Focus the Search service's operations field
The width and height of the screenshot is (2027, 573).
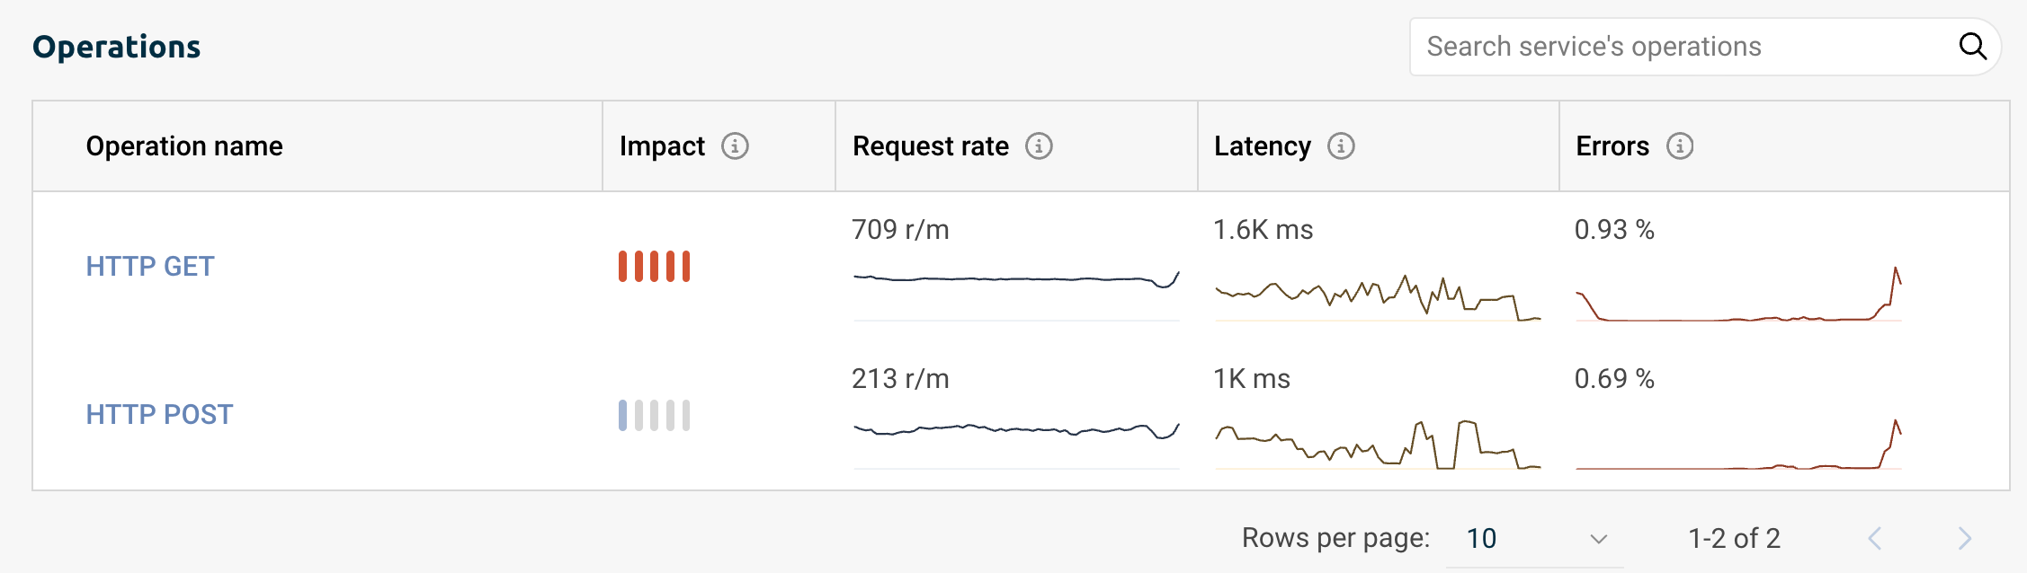[x=1705, y=47]
